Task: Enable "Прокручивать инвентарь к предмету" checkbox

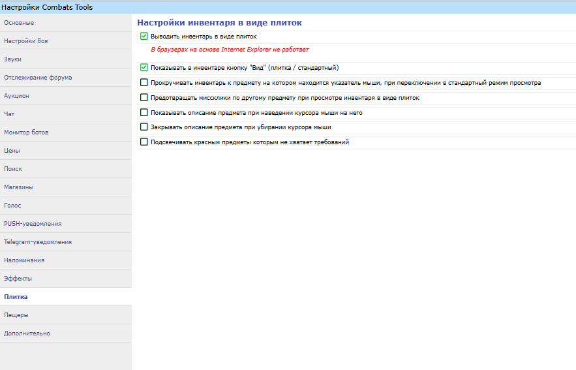Action: click(x=144, y=83)
